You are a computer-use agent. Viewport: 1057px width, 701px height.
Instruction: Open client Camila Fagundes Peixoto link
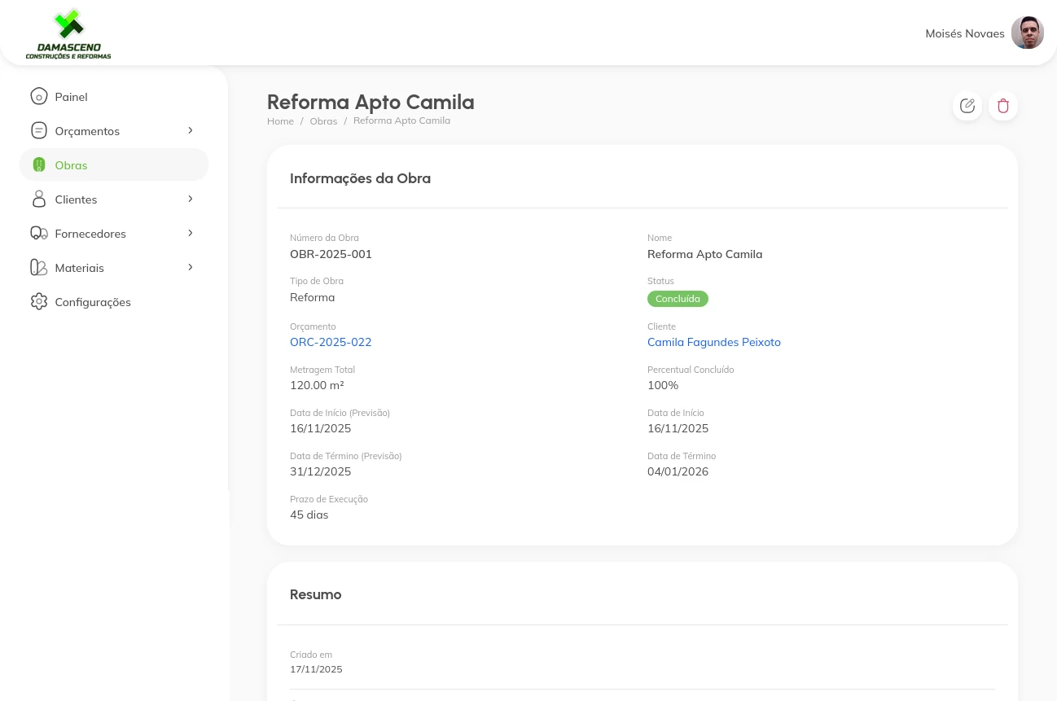pyautogui.click(x=713, y=343)
